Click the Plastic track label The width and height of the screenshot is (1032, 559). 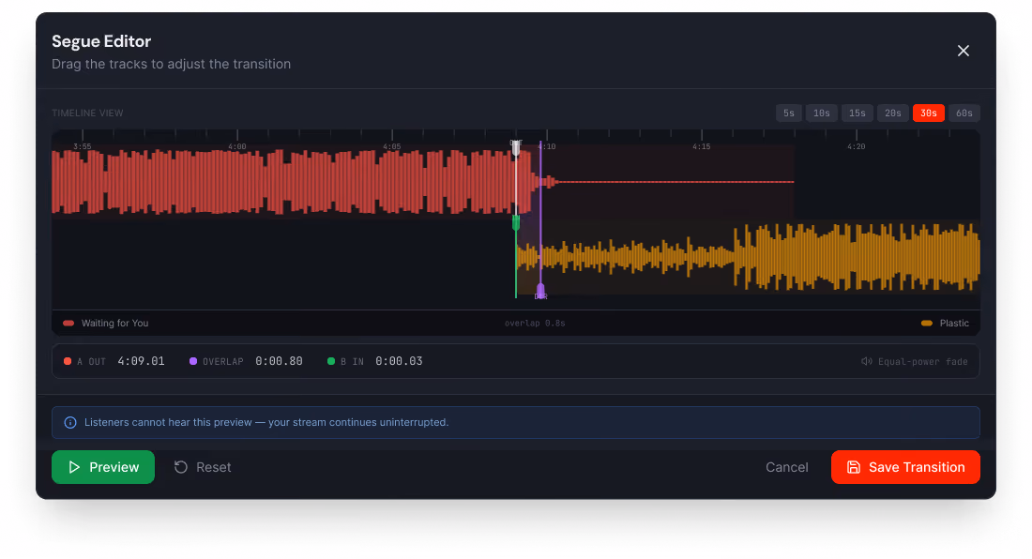pos(954,323)
